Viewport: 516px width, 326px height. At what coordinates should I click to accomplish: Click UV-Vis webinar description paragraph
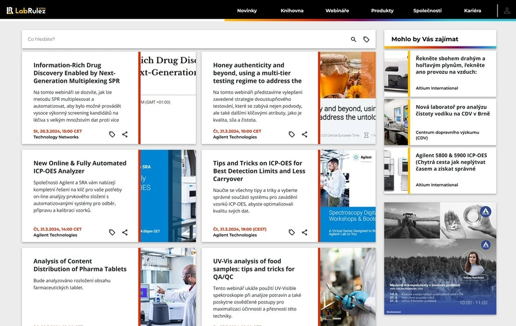[257, 302]
